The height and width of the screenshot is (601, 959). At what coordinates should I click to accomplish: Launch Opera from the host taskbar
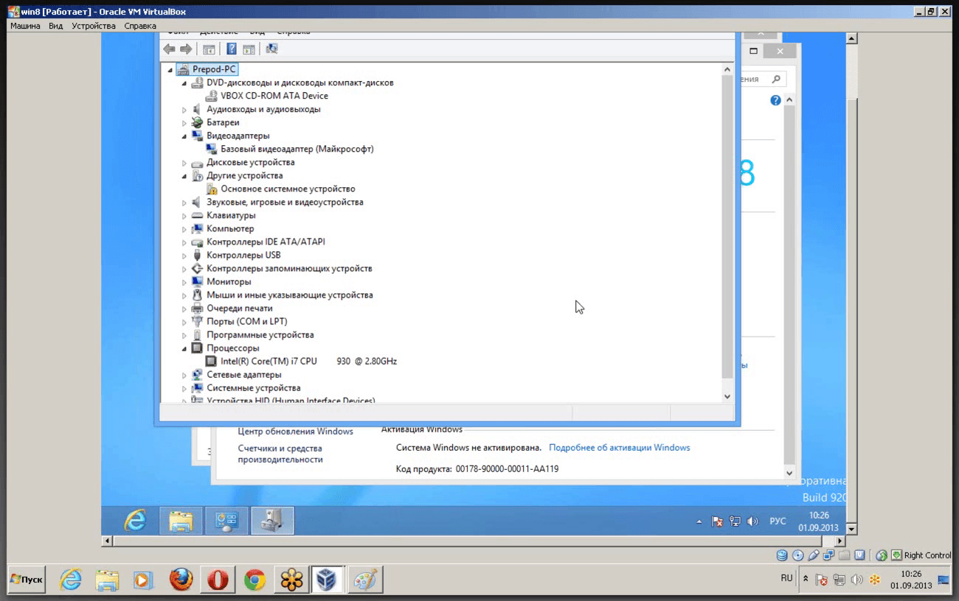tap(218, 580)
